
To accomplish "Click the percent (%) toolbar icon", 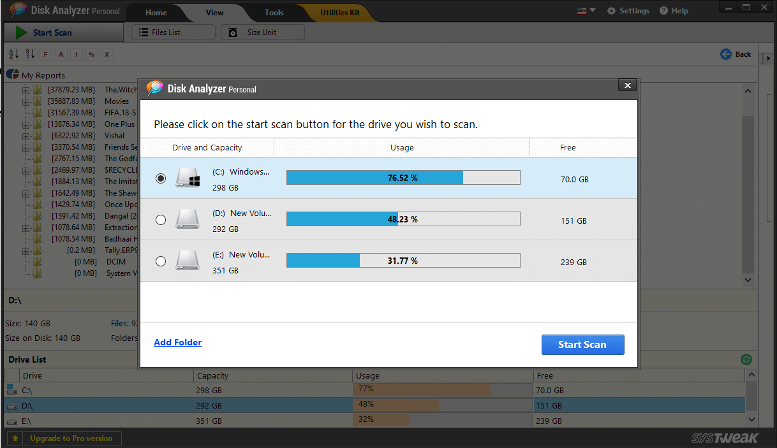I will (91, 54).
